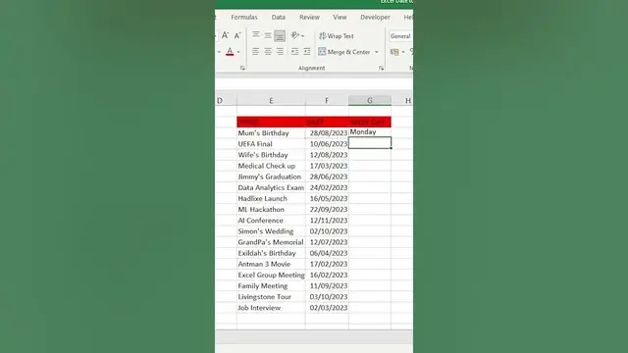628x353 pixels.
Task: Select Data Analytics Exam cell
Action: point(271,187)
